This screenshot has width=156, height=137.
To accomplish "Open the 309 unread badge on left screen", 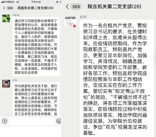I will pos(10,8).
